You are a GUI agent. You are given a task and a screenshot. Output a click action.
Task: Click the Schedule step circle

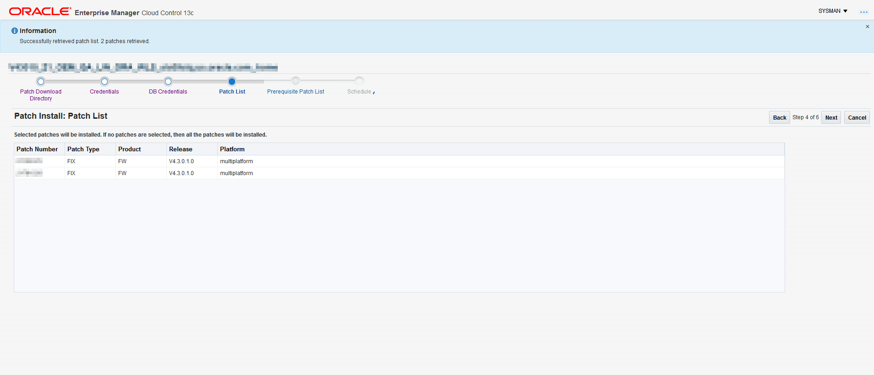(360, 81)
